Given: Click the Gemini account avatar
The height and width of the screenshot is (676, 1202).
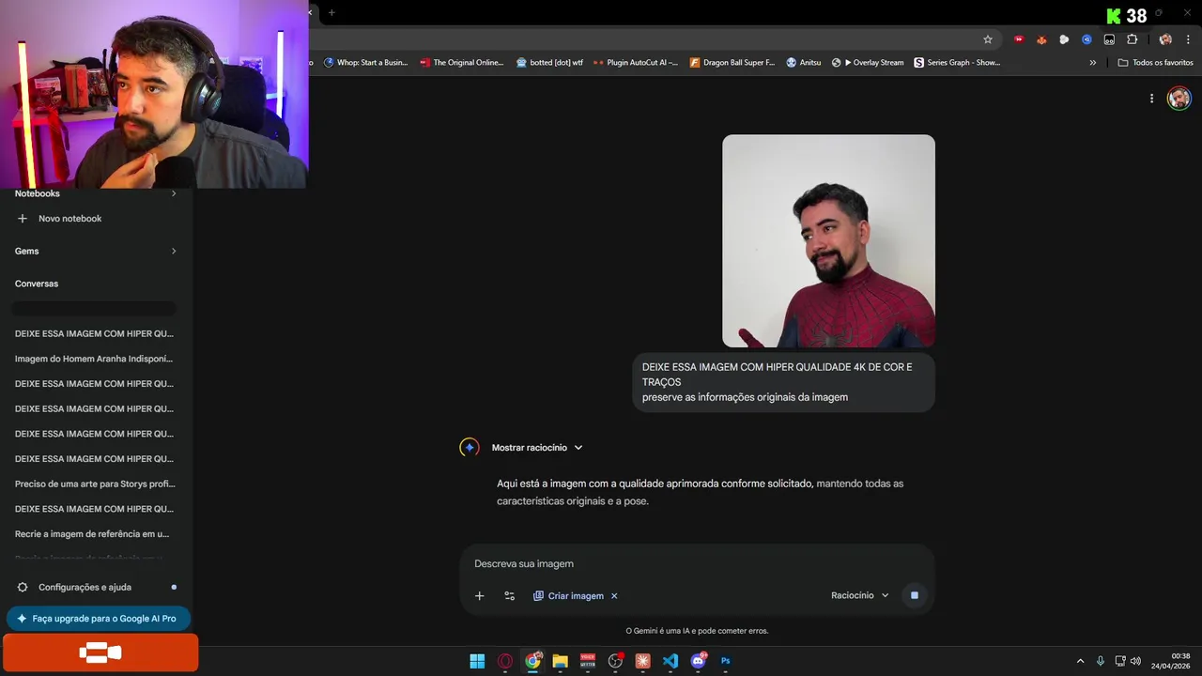Looking at the screenshot, I should coord(1179,99).
